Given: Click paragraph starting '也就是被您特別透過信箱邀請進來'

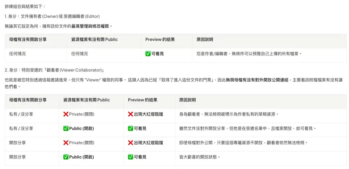Looking at the screenshot, I should tap(174, 83).
